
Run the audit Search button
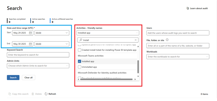click(13, 77)
